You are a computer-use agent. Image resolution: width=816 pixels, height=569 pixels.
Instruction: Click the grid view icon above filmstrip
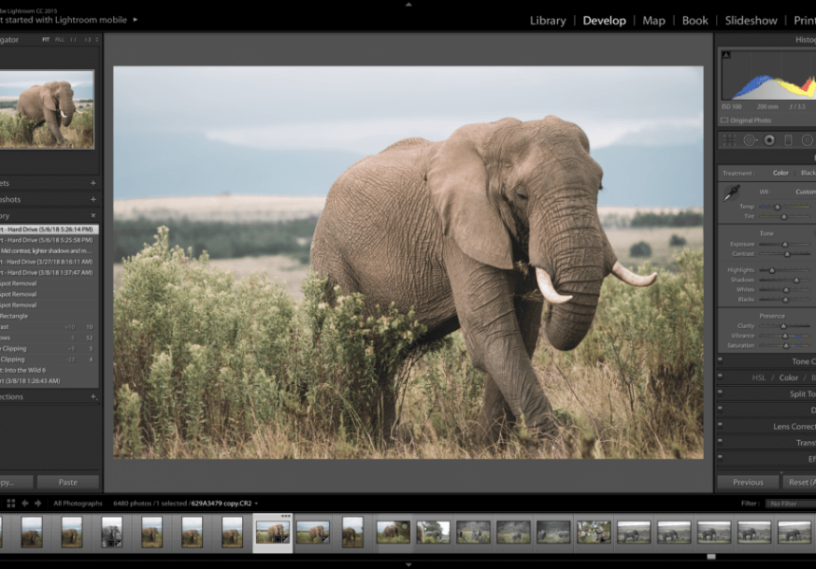point(10,503)
